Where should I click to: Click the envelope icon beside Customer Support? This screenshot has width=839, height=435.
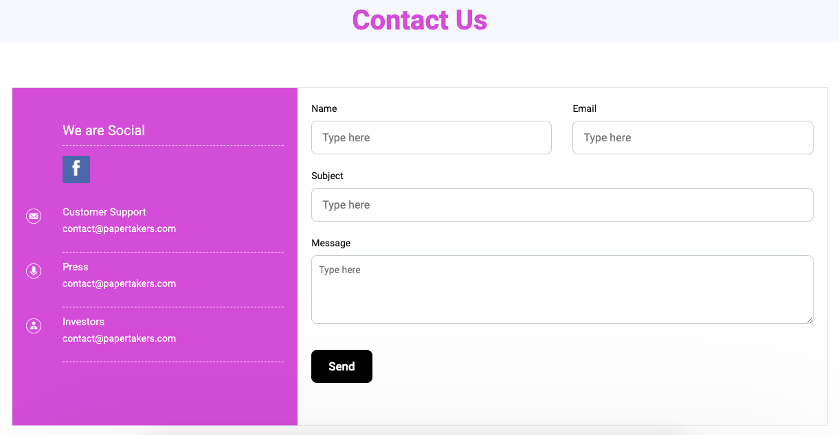34,216
